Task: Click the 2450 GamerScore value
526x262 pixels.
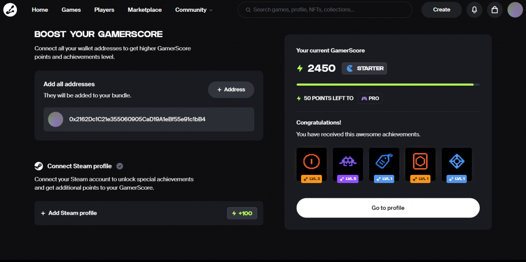Action: pos(322,68)
